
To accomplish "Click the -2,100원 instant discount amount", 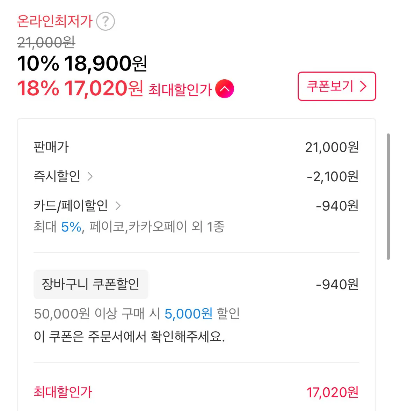I will (333, 176).
